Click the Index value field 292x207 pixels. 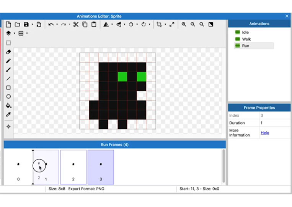pos(275,116)
